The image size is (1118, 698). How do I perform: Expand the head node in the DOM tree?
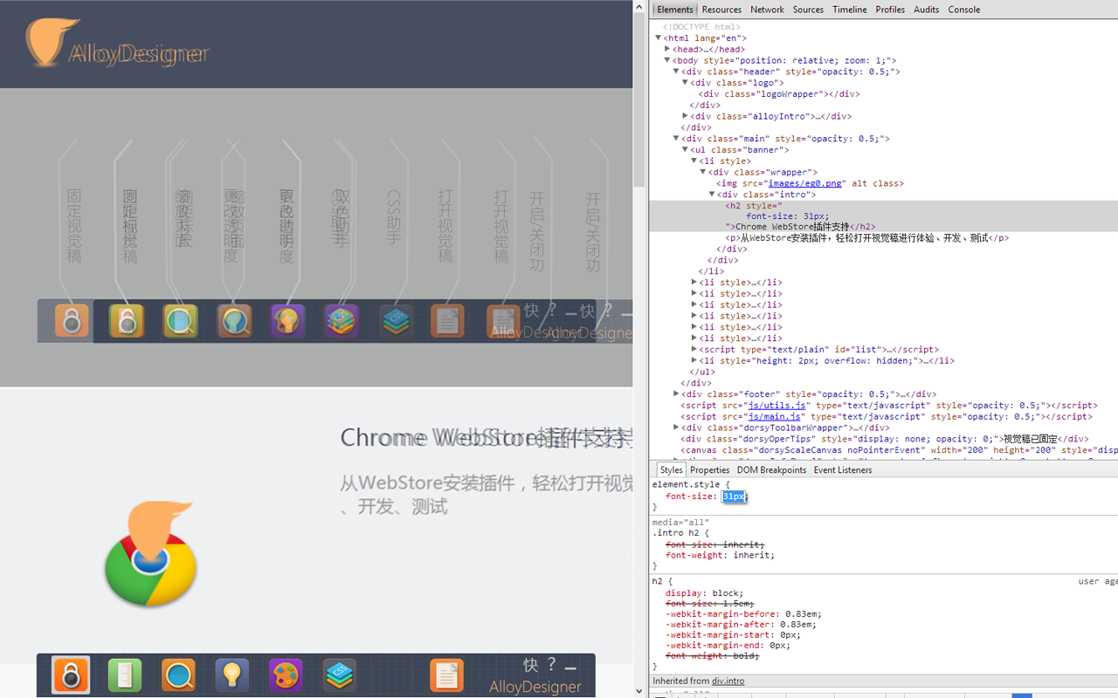(668, 50)
